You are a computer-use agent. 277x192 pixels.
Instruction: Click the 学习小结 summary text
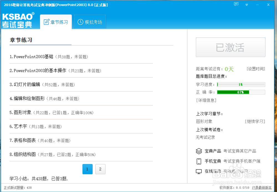pos(39,179)
